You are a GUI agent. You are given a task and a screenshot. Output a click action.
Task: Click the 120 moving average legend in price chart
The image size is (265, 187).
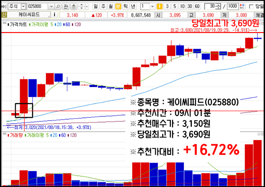click(77, 25)
